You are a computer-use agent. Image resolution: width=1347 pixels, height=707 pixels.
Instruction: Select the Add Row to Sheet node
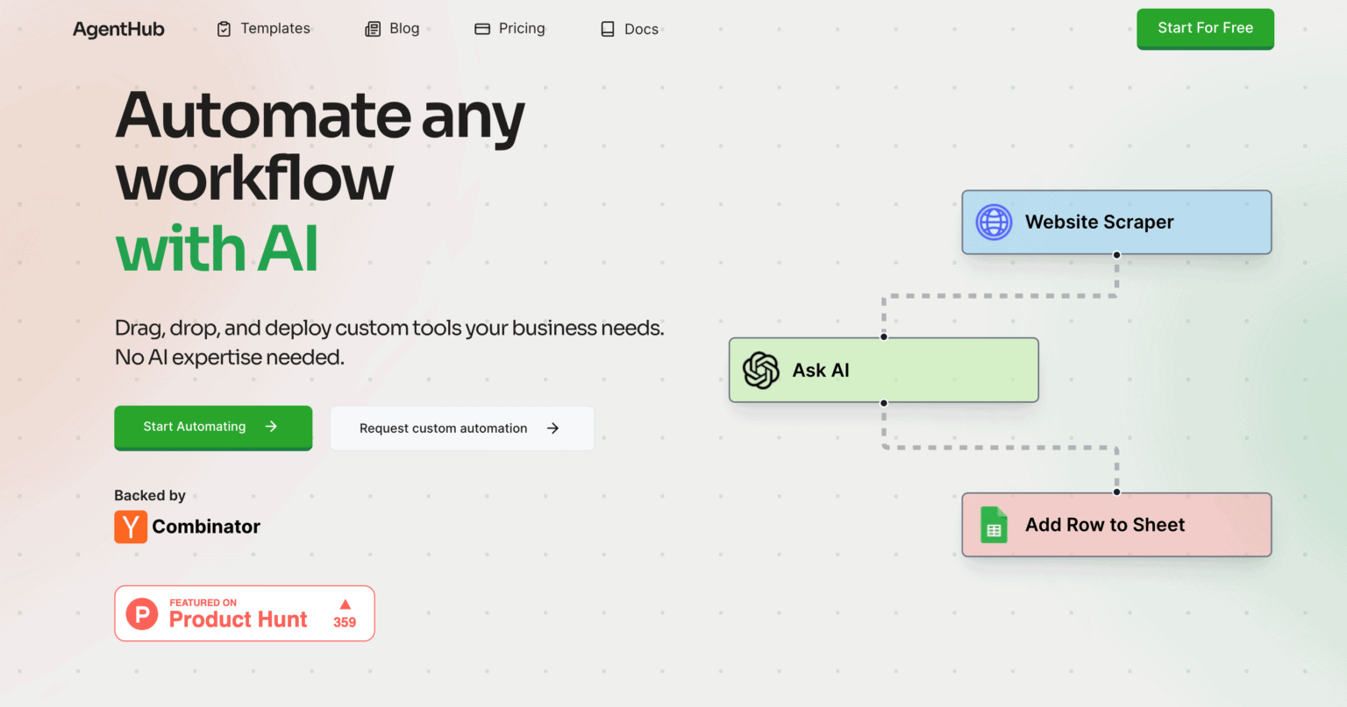[1116, 525]
